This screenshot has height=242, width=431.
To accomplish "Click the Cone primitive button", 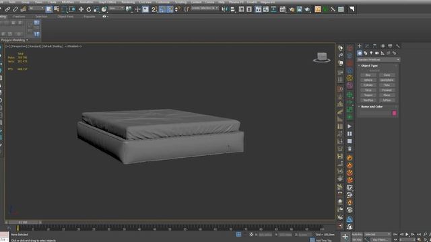I will coord(387,75).
